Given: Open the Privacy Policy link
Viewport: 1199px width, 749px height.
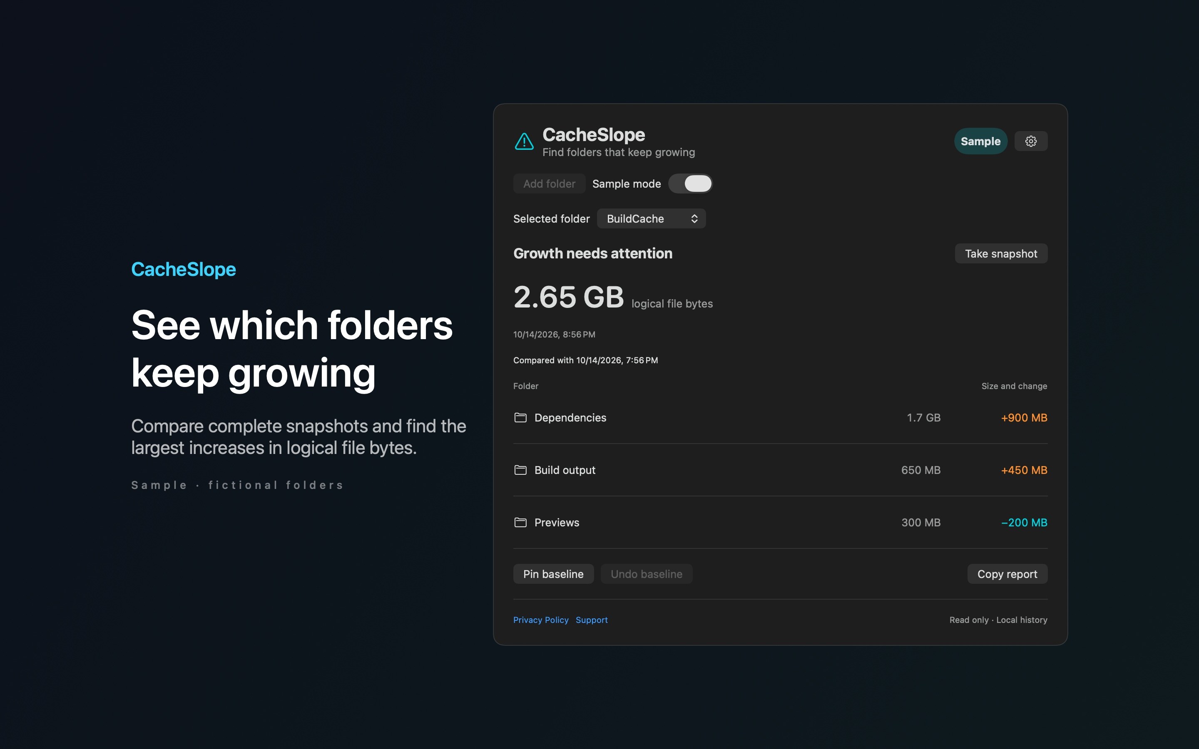Looking at the screenshot, I should 540,620.
